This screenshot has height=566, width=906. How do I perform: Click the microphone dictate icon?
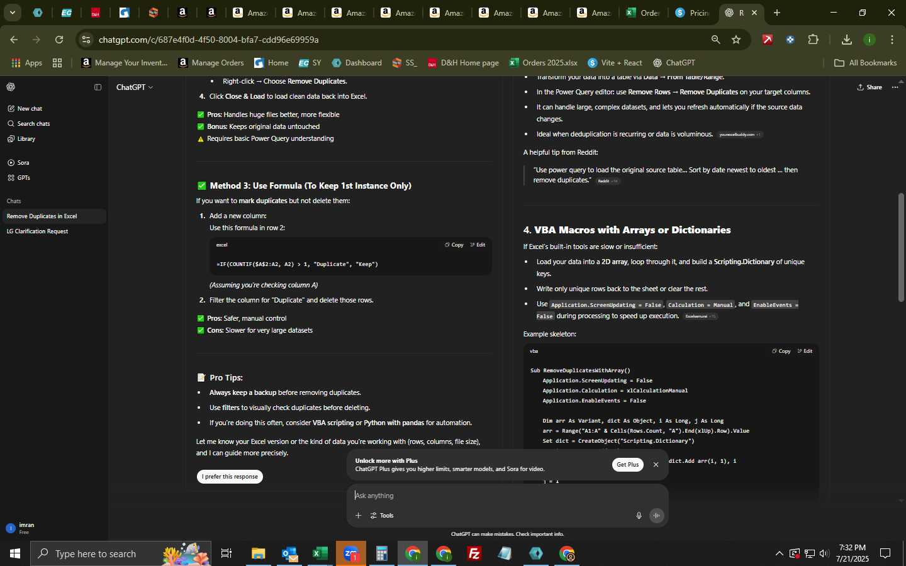[639, 516]
